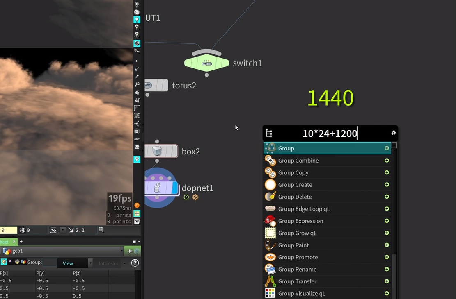This screenshot has height=299, width=456.
Task: Click the Intrinsics button
Action: [x=108, y=263]
